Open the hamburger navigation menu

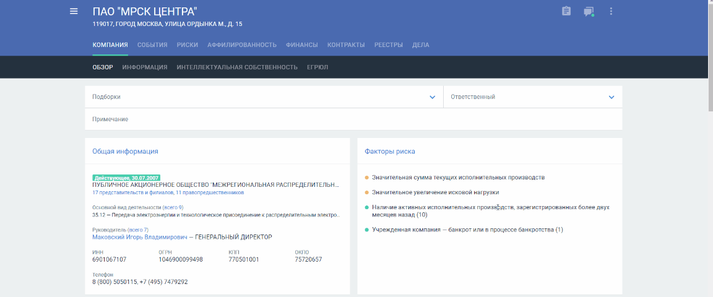(74, 11)
